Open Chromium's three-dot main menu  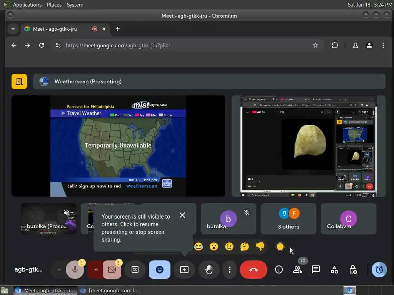(383, 45)
